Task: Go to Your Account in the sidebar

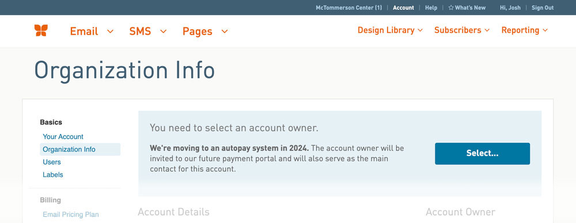Action: 63,137
